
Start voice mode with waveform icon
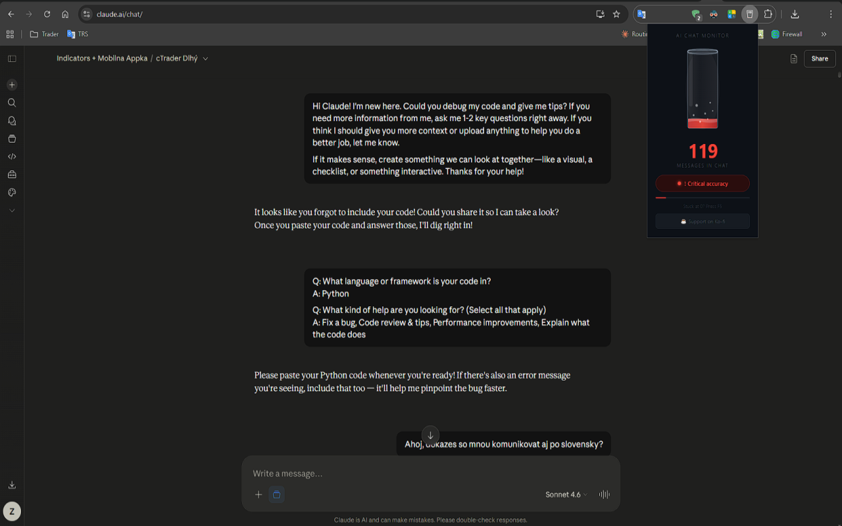click(605, 494)
